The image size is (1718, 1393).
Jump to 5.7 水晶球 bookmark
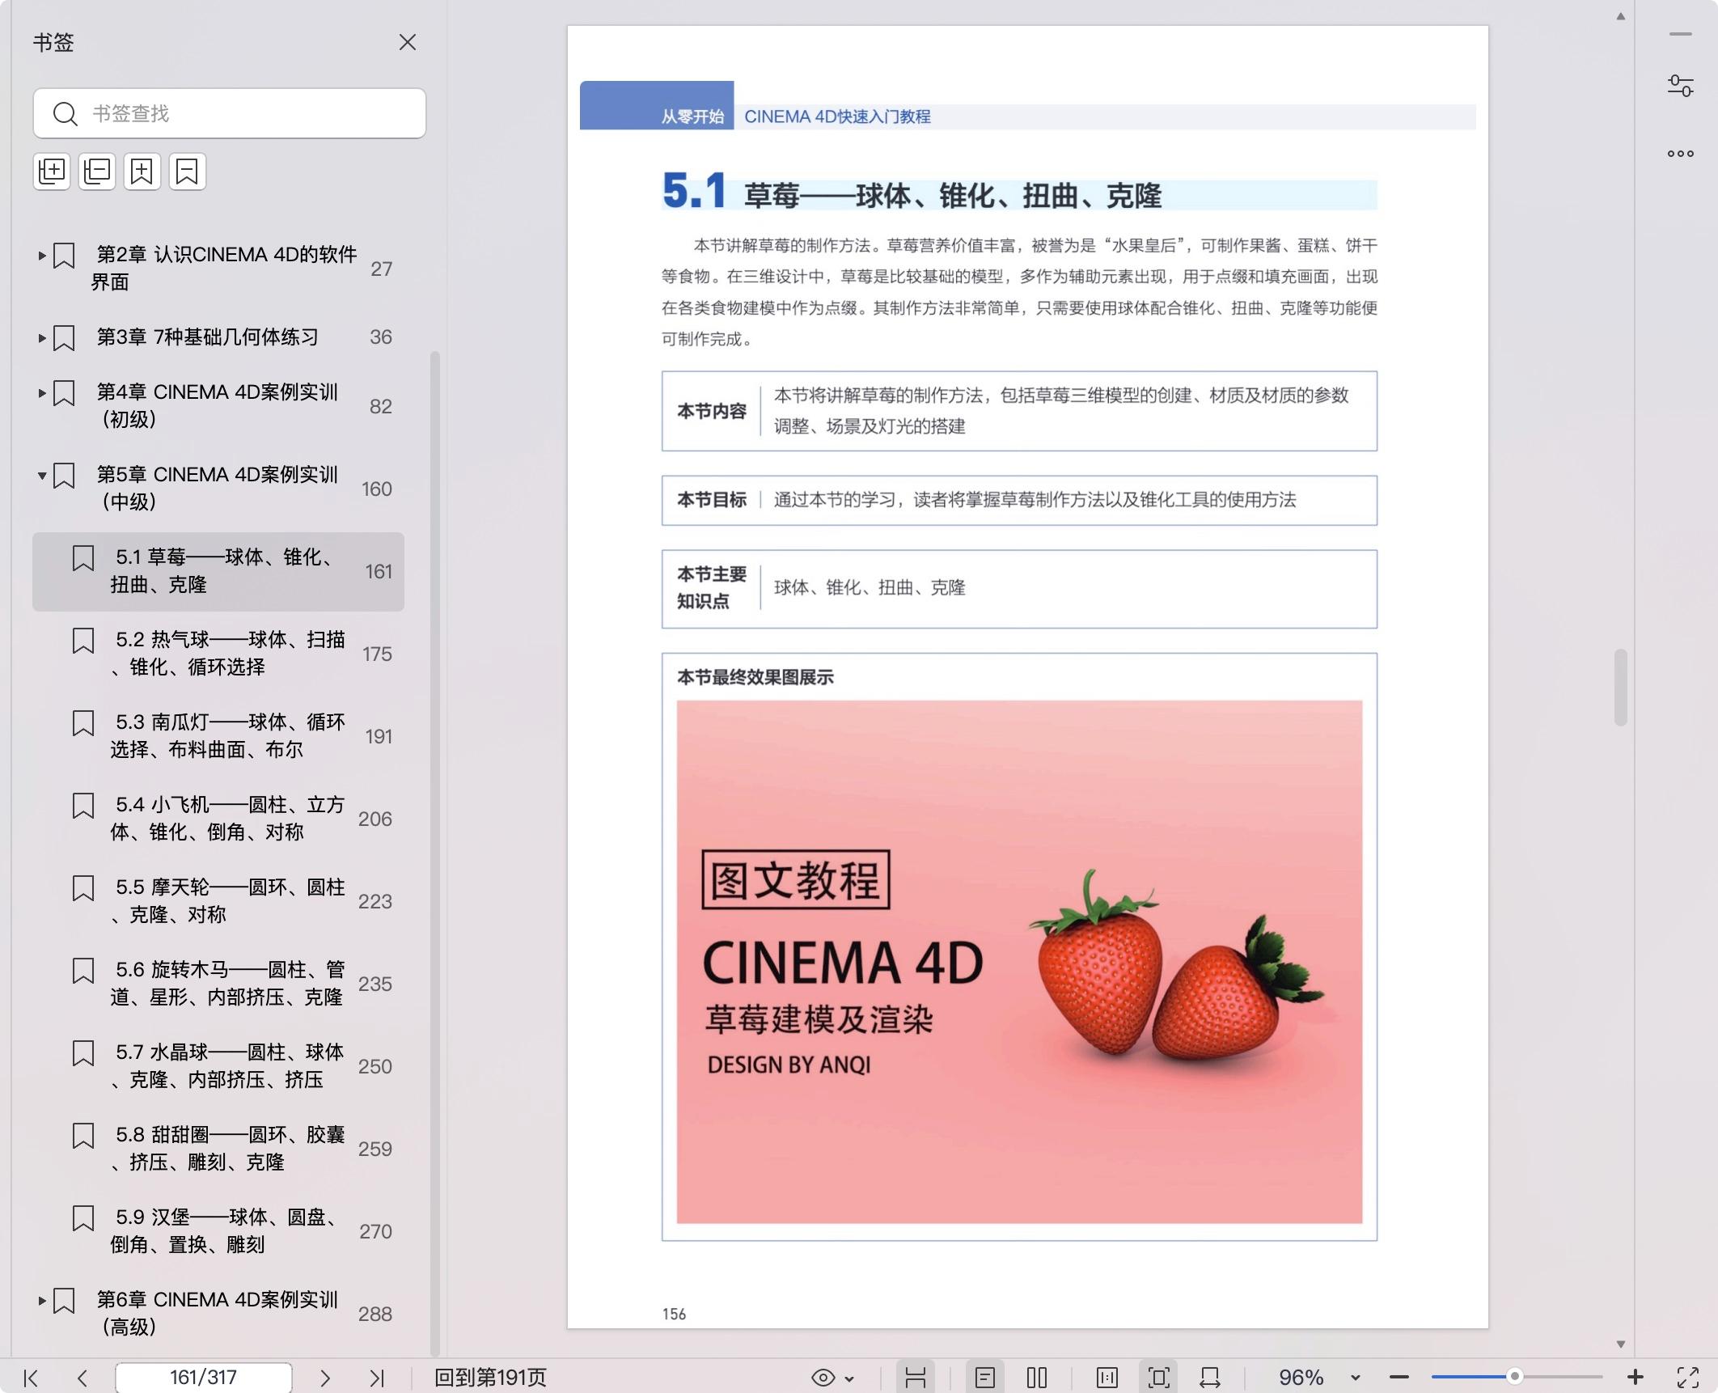coord(227,1065)
